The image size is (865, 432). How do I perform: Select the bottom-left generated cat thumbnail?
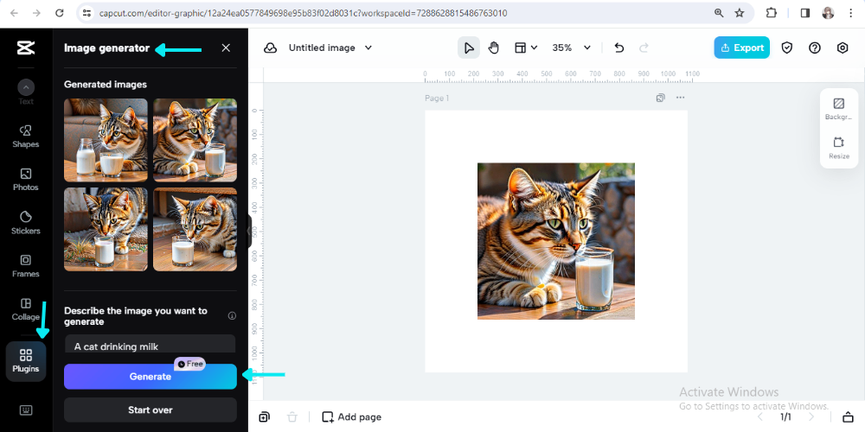[106, 229]
